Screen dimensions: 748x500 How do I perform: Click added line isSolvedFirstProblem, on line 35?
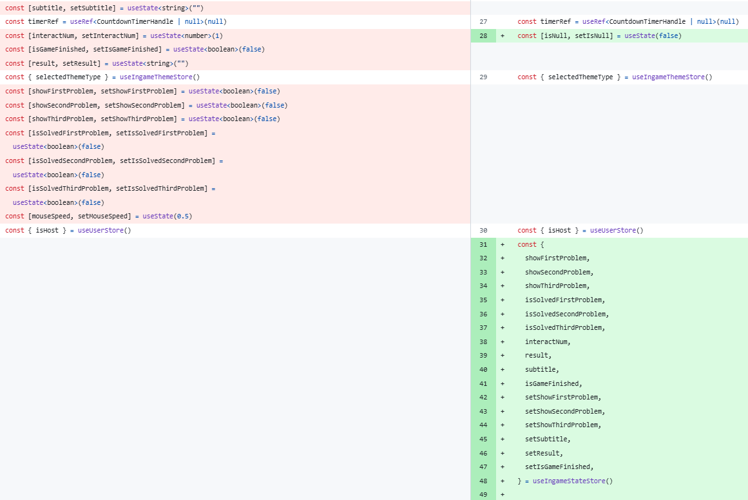(565, 300)
